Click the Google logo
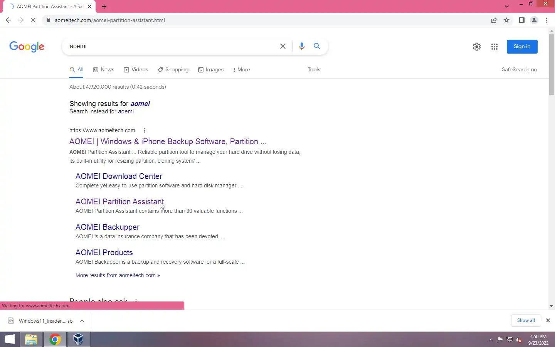555x347 pixels. (x=27, y=47)
